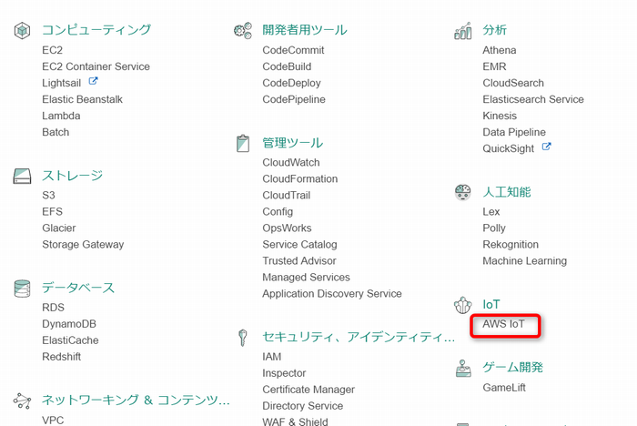
Task: Open the 開発者用ツール category heading
Action: click(x=305, y=30)
